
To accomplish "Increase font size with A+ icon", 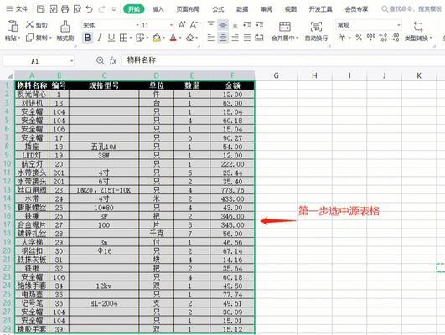I will (x=182, y=25).
